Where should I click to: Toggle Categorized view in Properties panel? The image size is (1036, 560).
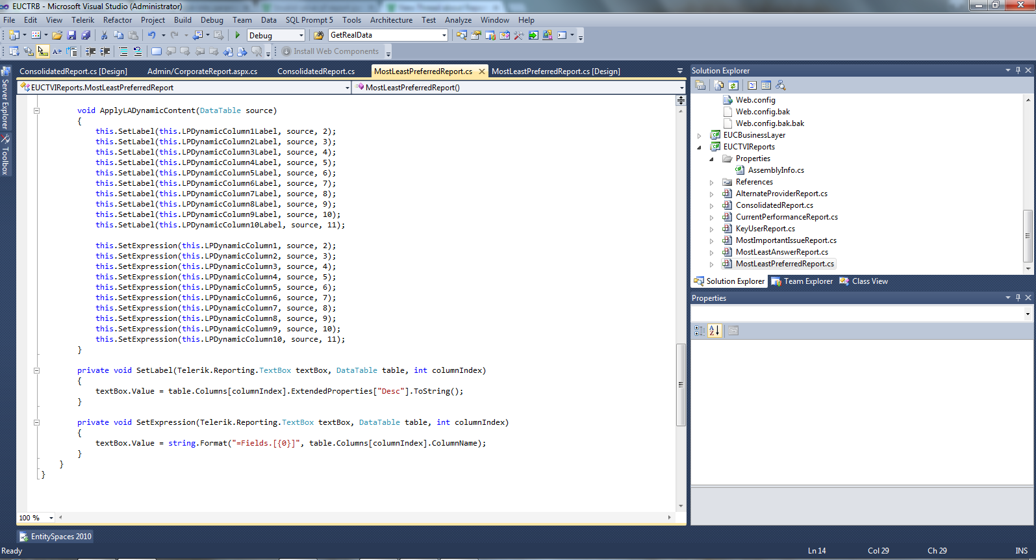(700, 331)
